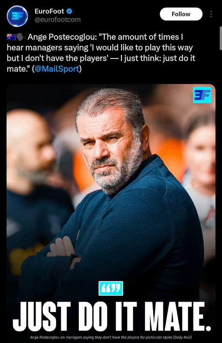
Task: Click the vertical scrollbar thumb
Action: click(x=221, y=38)
